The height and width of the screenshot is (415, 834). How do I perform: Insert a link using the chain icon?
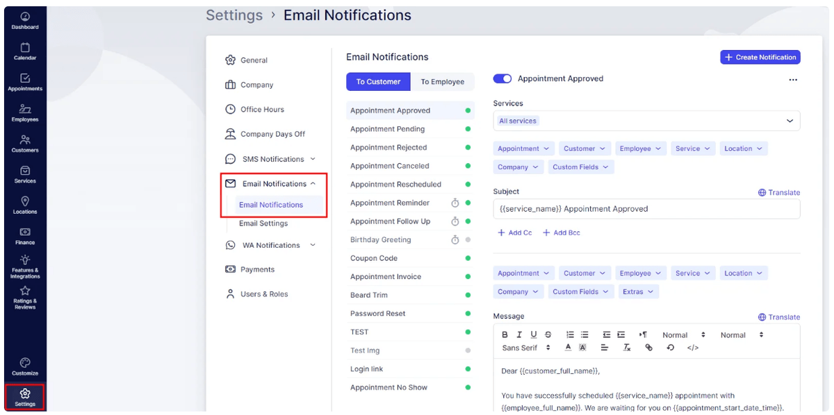(648, 348)
